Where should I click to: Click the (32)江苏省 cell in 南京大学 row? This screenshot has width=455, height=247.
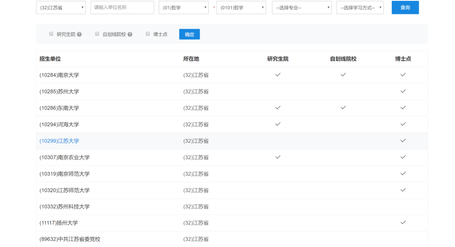(196, 75)
